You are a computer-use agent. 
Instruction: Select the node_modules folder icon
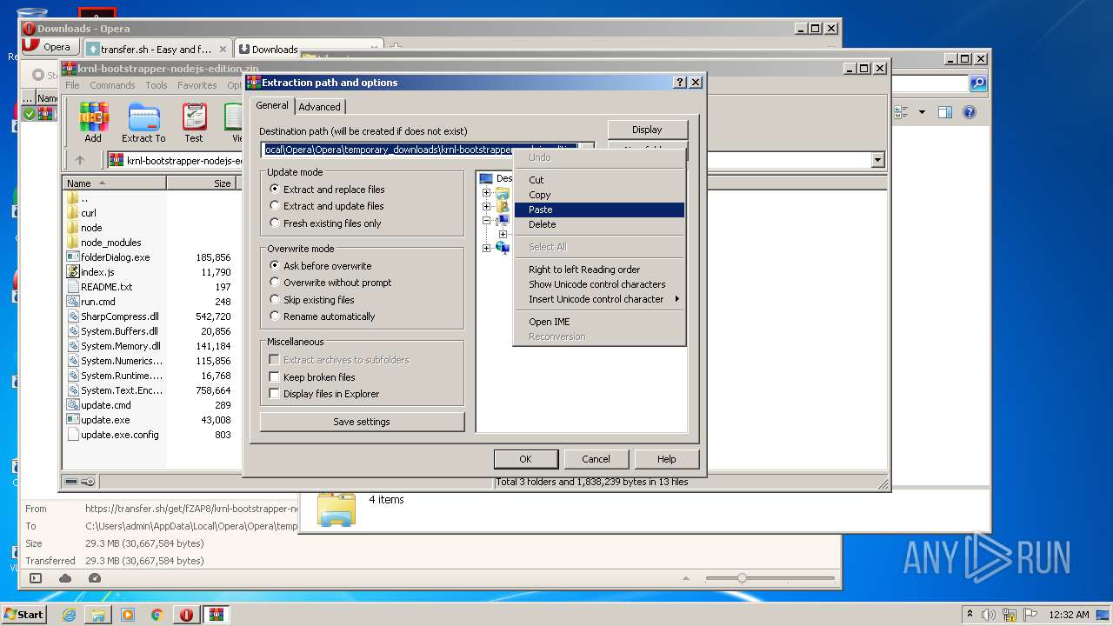[x=73, y=242]
